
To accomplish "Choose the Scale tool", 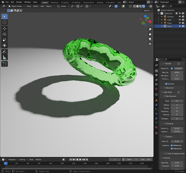I will (x=4, y=40).
